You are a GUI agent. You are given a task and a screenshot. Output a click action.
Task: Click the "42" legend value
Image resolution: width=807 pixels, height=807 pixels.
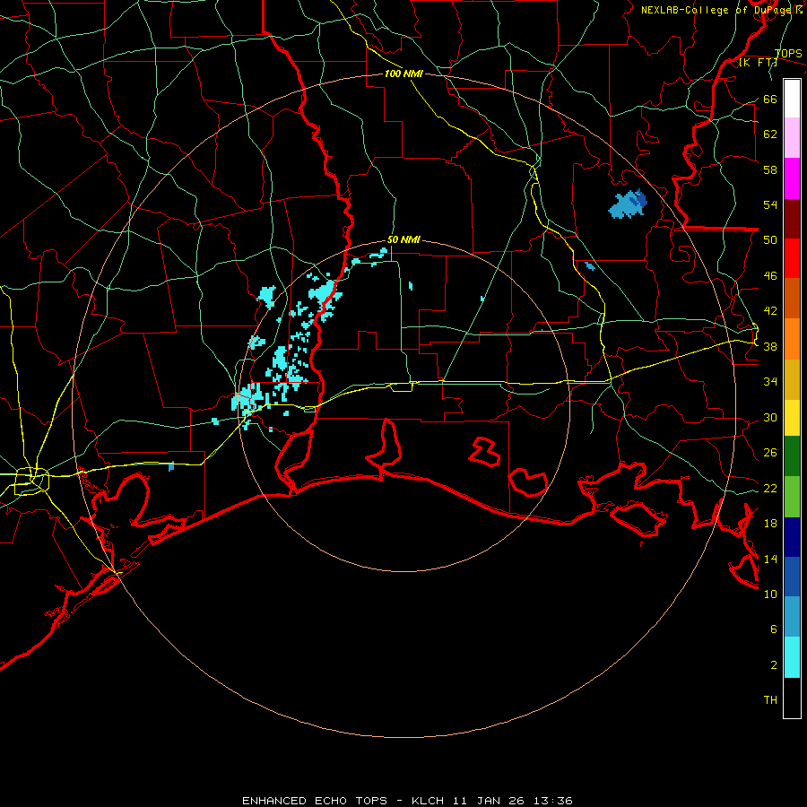(x=770, y=310)
